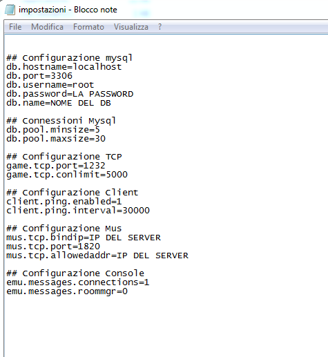Click on db.name=NOME DEL DB line
The width and height of the screenshot is (328, 357).
click(x=59, y=103)
